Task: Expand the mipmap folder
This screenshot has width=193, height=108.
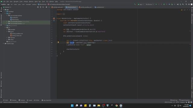Action: [7, 37]
